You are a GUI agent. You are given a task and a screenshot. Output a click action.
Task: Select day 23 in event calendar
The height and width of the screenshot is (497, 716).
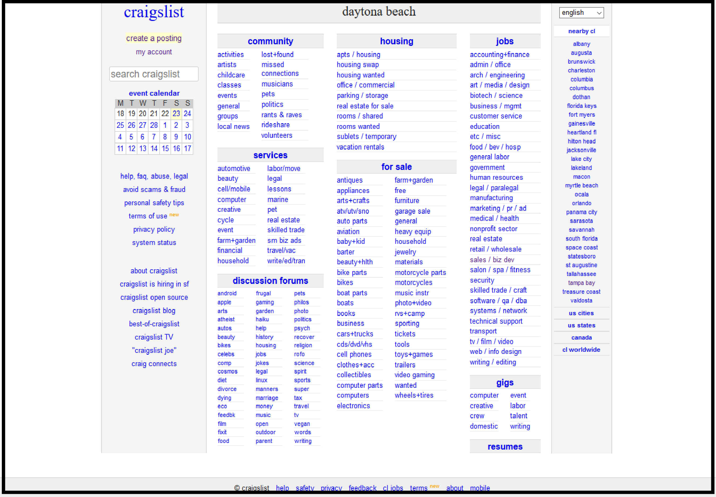coord(176,113)
